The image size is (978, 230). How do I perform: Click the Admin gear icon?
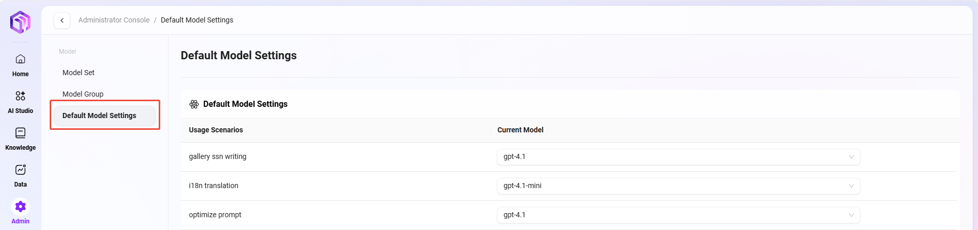coord(20,206)
